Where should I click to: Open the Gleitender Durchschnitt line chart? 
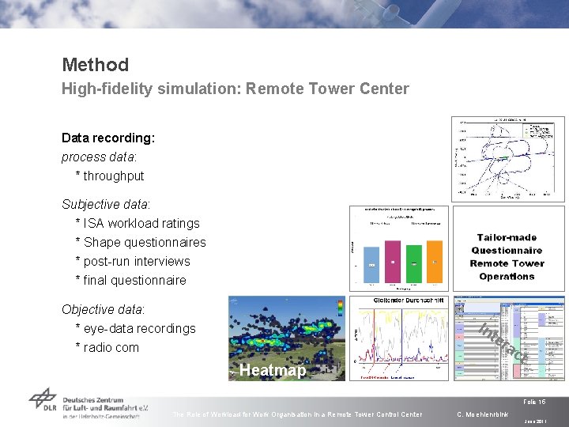pyautogui.click(x=399, y=338)
